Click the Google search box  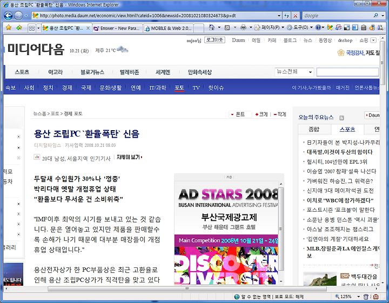(337, 16)
